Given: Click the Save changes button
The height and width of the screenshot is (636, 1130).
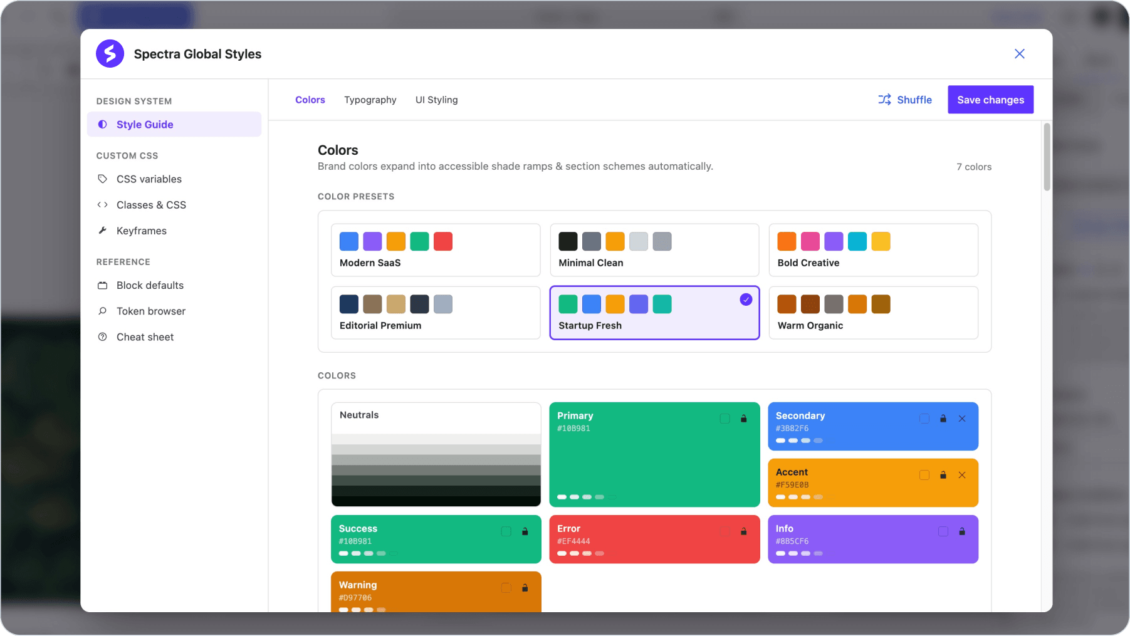Looking at the screenshot, I should (x=990, y=100).
